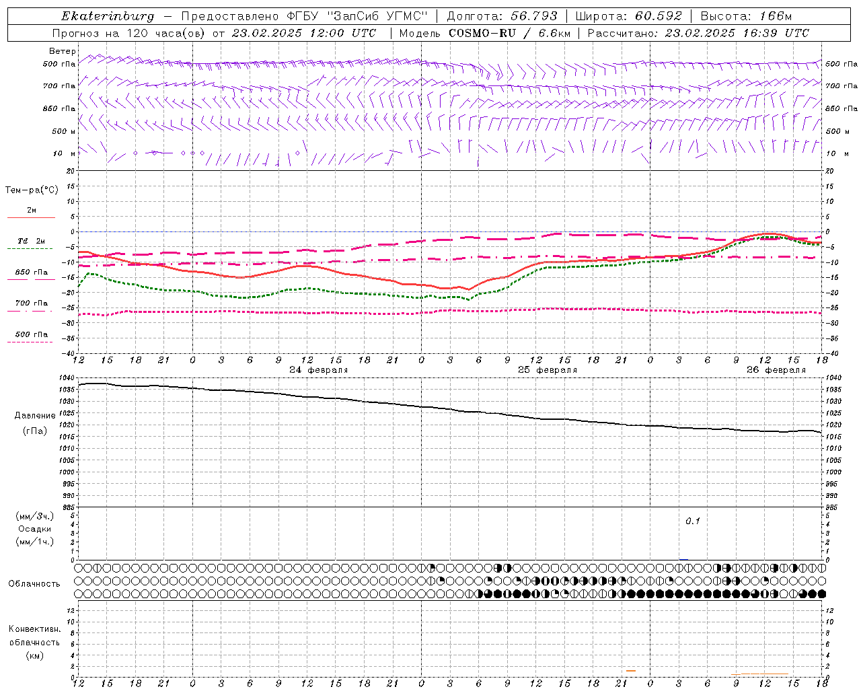
Task: Click the Высота: 166м label
Action: pos(746,16)
